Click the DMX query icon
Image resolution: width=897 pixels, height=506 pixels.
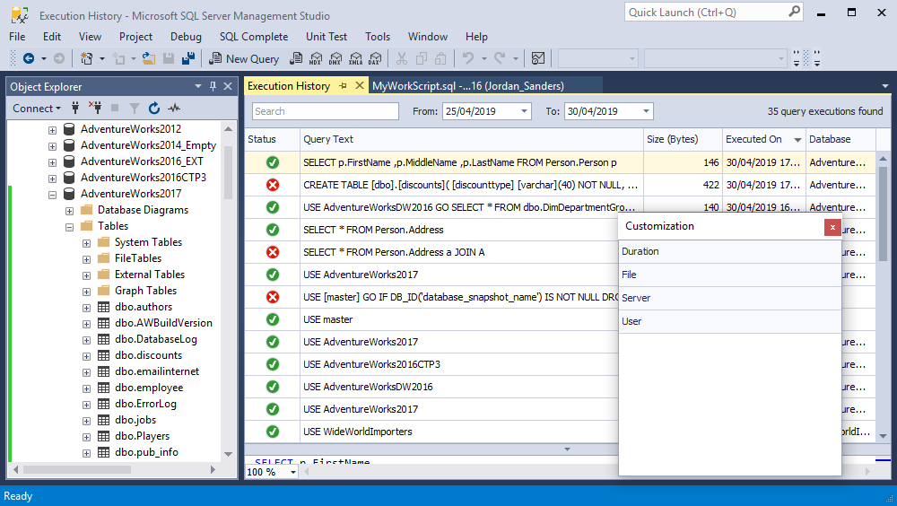click(x=335, y=58)
